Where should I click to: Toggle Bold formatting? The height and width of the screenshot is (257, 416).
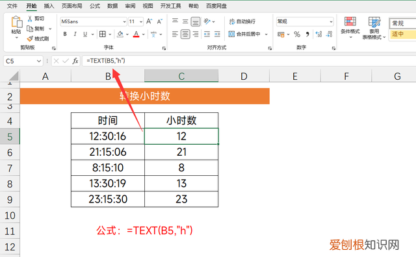coord(65,34)
